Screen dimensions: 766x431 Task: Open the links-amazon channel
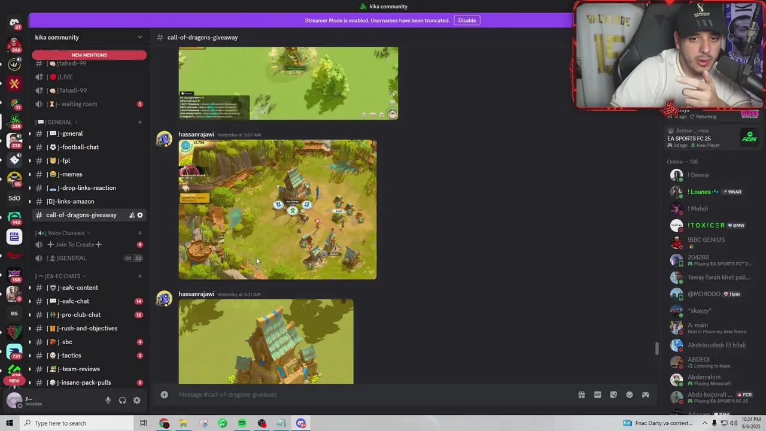pyautogui.click(x=89, y=201)
